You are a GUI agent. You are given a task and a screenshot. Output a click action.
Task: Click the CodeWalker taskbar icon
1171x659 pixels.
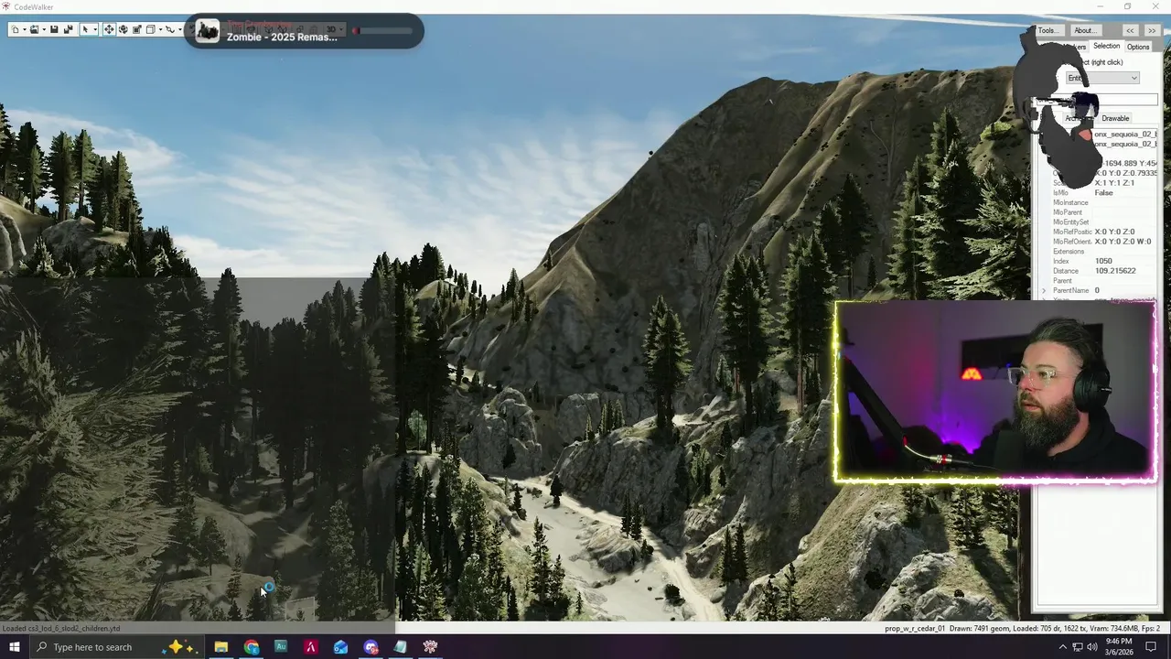[x=430, y=647]
